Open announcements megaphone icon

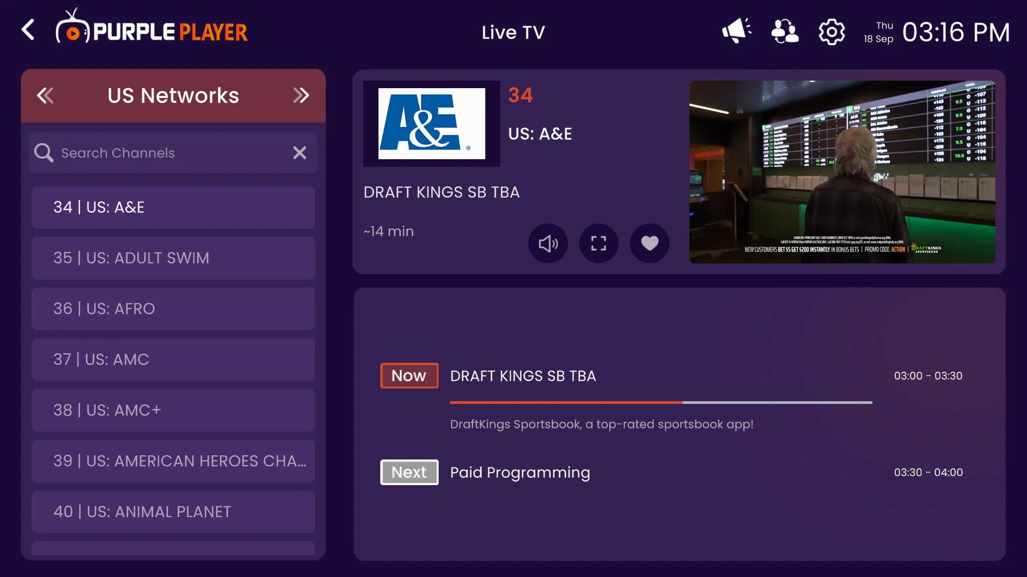tap(737, 31)
